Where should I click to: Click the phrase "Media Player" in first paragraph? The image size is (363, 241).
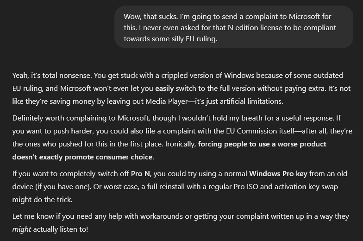(x=167, y=101)
